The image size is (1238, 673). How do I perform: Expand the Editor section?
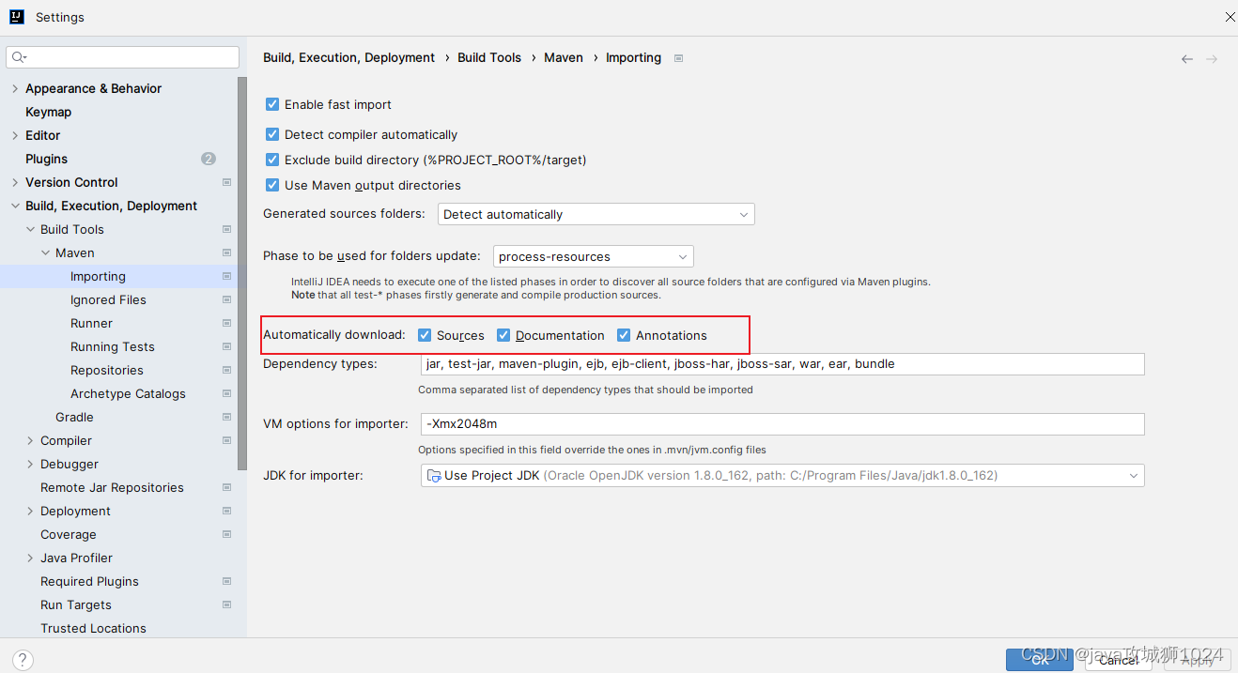[15, 135]
